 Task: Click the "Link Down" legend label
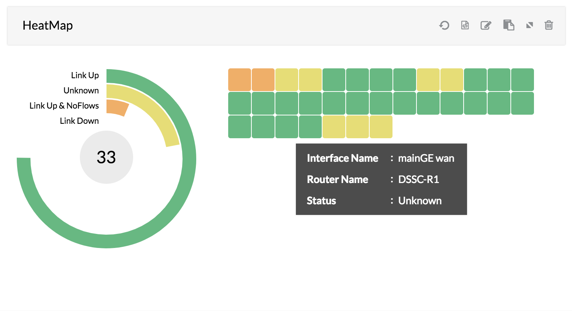(79, 121)
